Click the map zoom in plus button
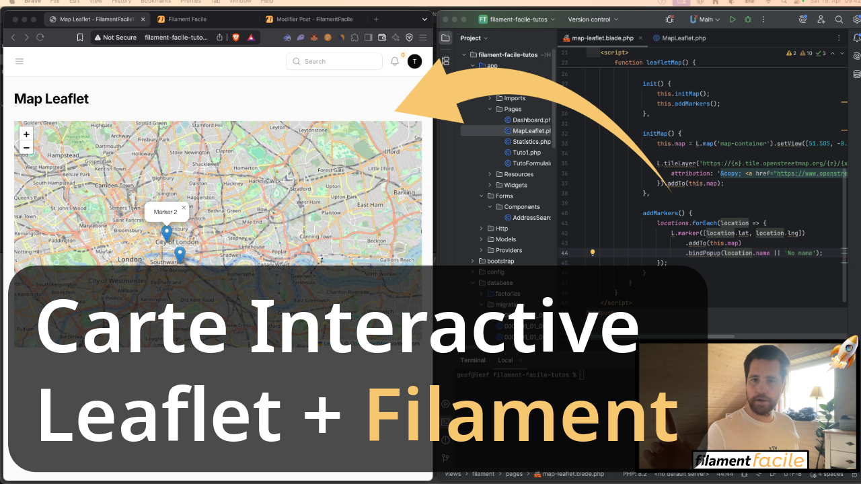This screenshot has height=484, width=861. pyautogui.click(x=27, y=134)
